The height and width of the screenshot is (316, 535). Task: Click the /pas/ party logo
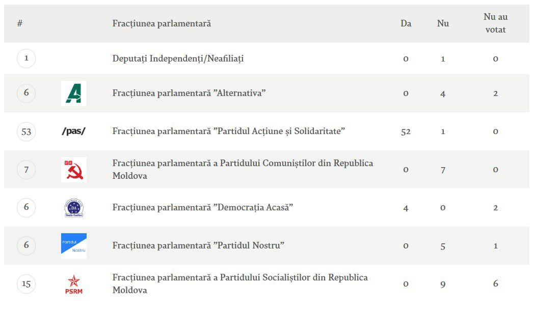coord(73,132)
